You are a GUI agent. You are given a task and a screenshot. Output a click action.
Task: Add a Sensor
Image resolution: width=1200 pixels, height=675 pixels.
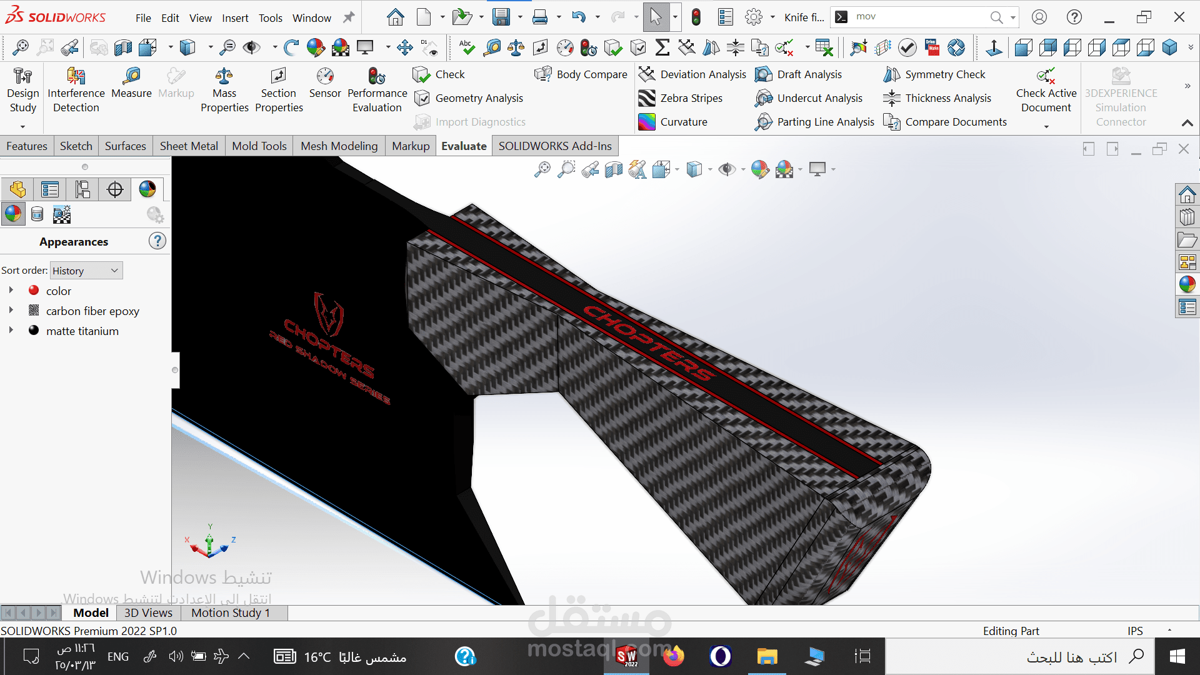[x=325, y=83]
